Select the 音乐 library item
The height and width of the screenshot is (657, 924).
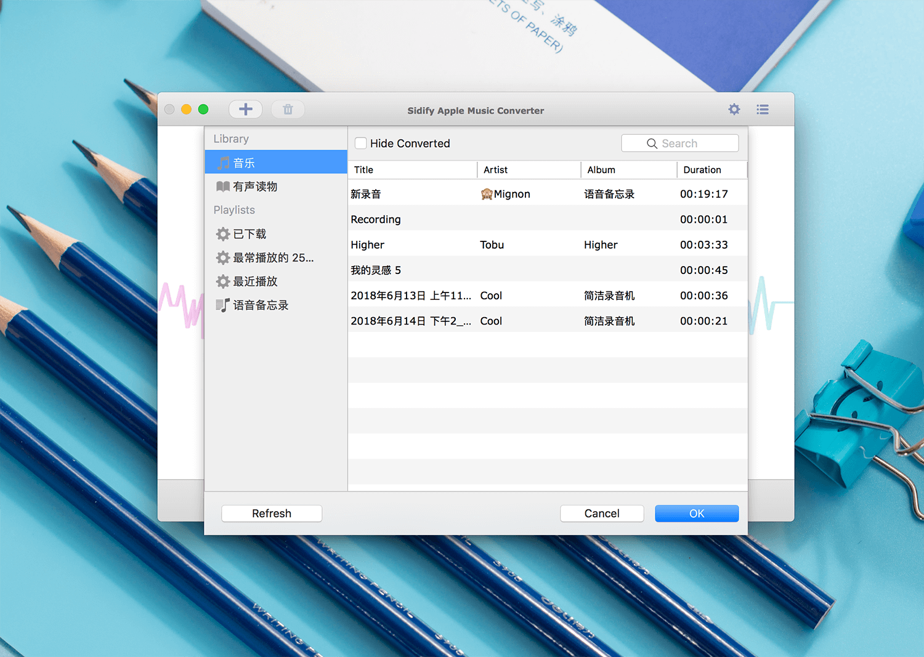pos(276,163)
